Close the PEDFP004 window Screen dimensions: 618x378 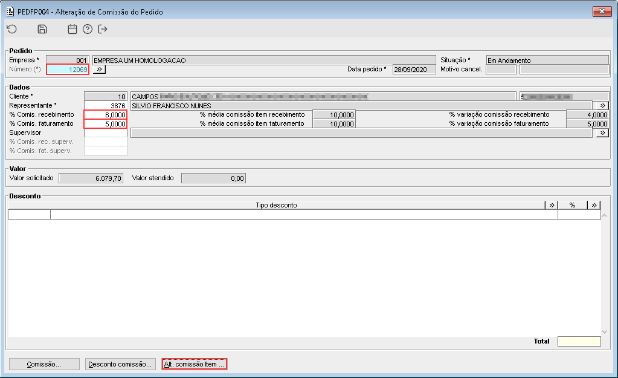602,11
